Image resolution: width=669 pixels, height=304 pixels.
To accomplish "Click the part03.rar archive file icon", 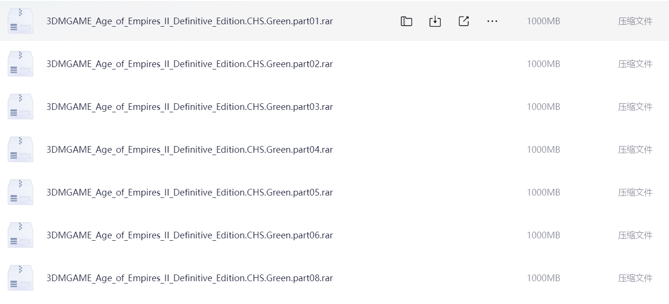I will (x=21, y=107).
